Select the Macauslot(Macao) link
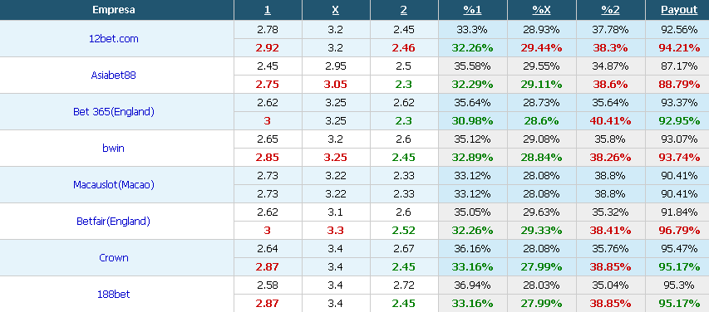 point(114,185)
